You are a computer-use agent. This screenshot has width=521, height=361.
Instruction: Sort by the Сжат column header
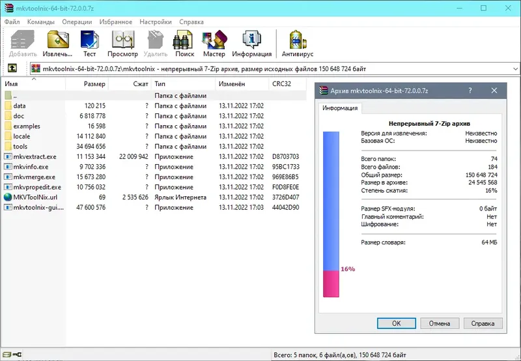[130, 84]
